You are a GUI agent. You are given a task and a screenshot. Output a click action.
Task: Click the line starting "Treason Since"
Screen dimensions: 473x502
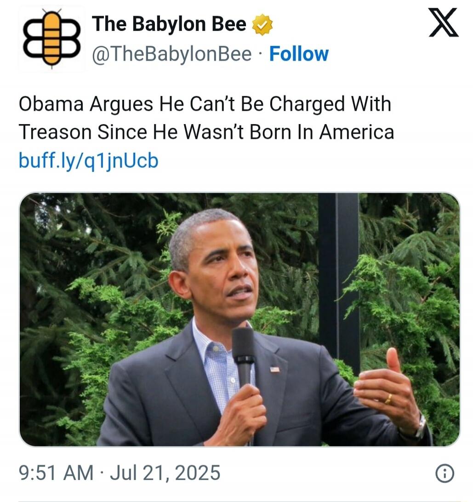(x=206, y=132)
